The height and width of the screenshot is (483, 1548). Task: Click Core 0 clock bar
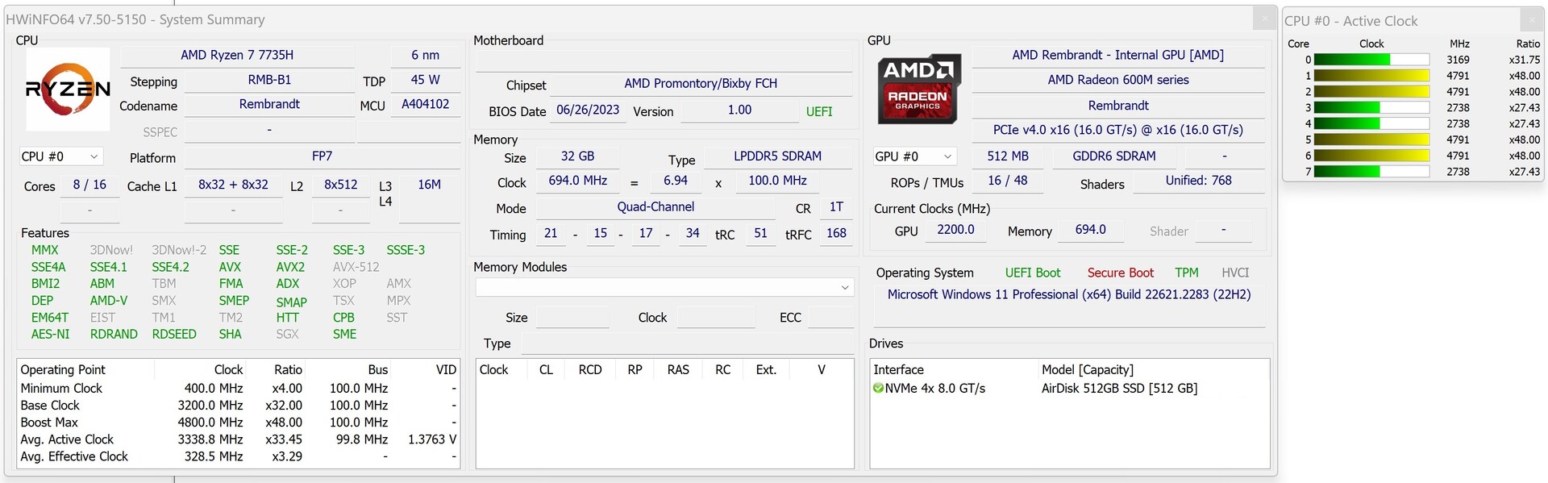pyautogui.click(x=1371, y=60)
